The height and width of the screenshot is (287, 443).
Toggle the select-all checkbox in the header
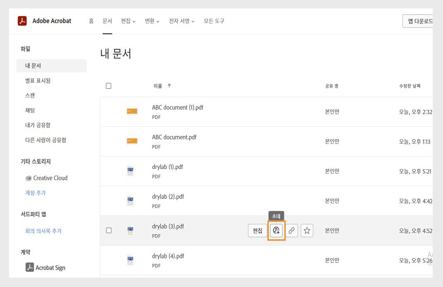point(108,86)
